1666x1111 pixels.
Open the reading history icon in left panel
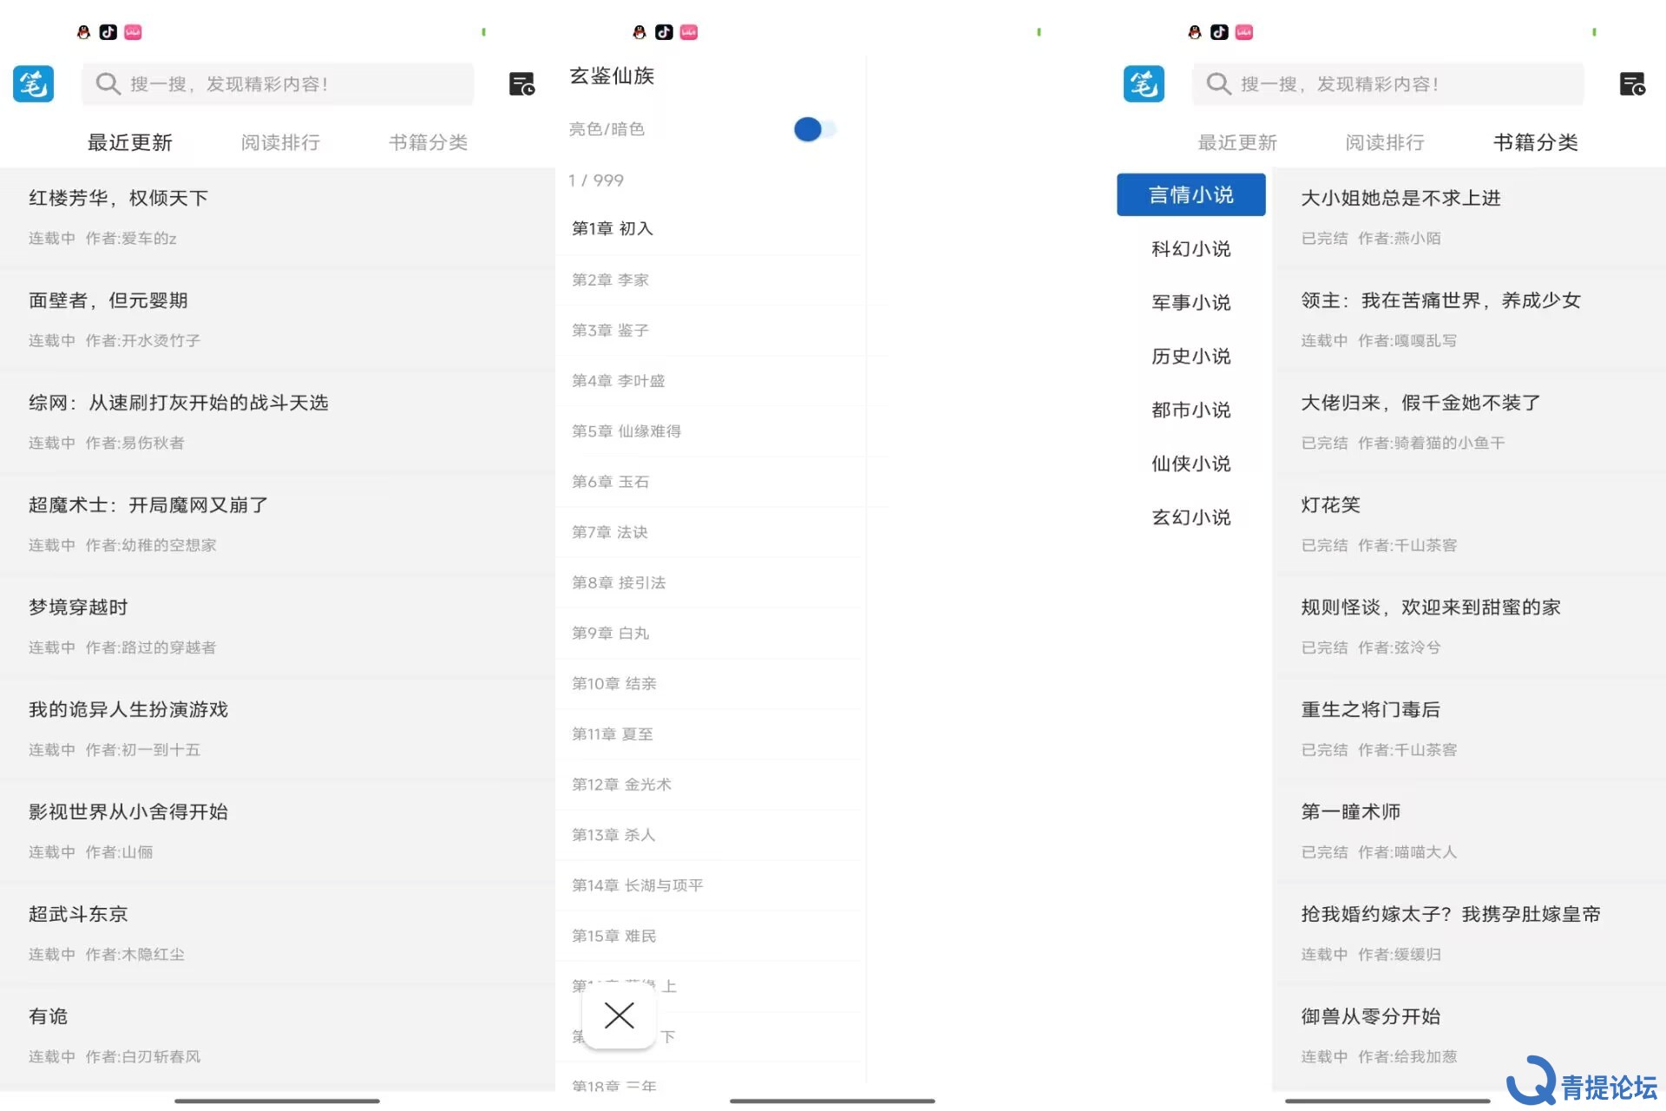point(521,84)
